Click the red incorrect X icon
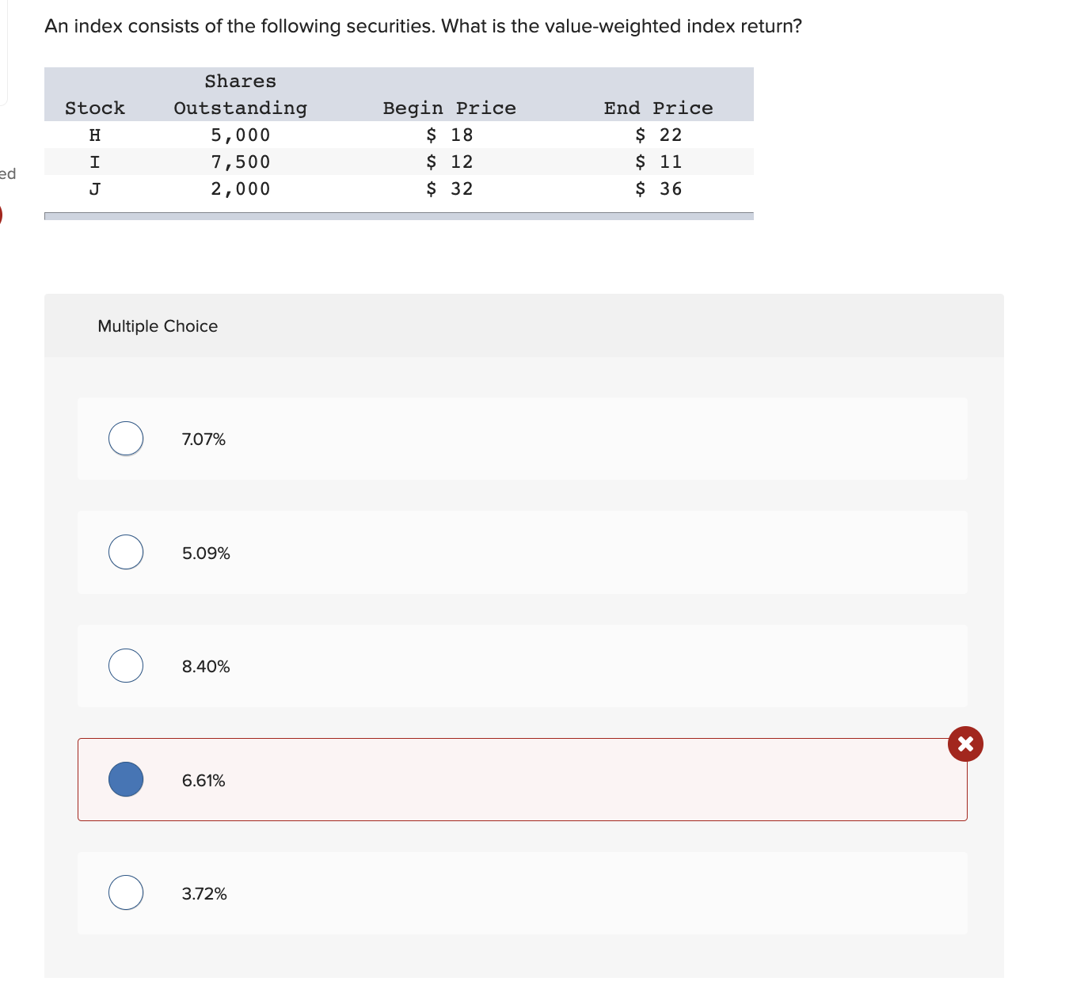 [965, 744]
